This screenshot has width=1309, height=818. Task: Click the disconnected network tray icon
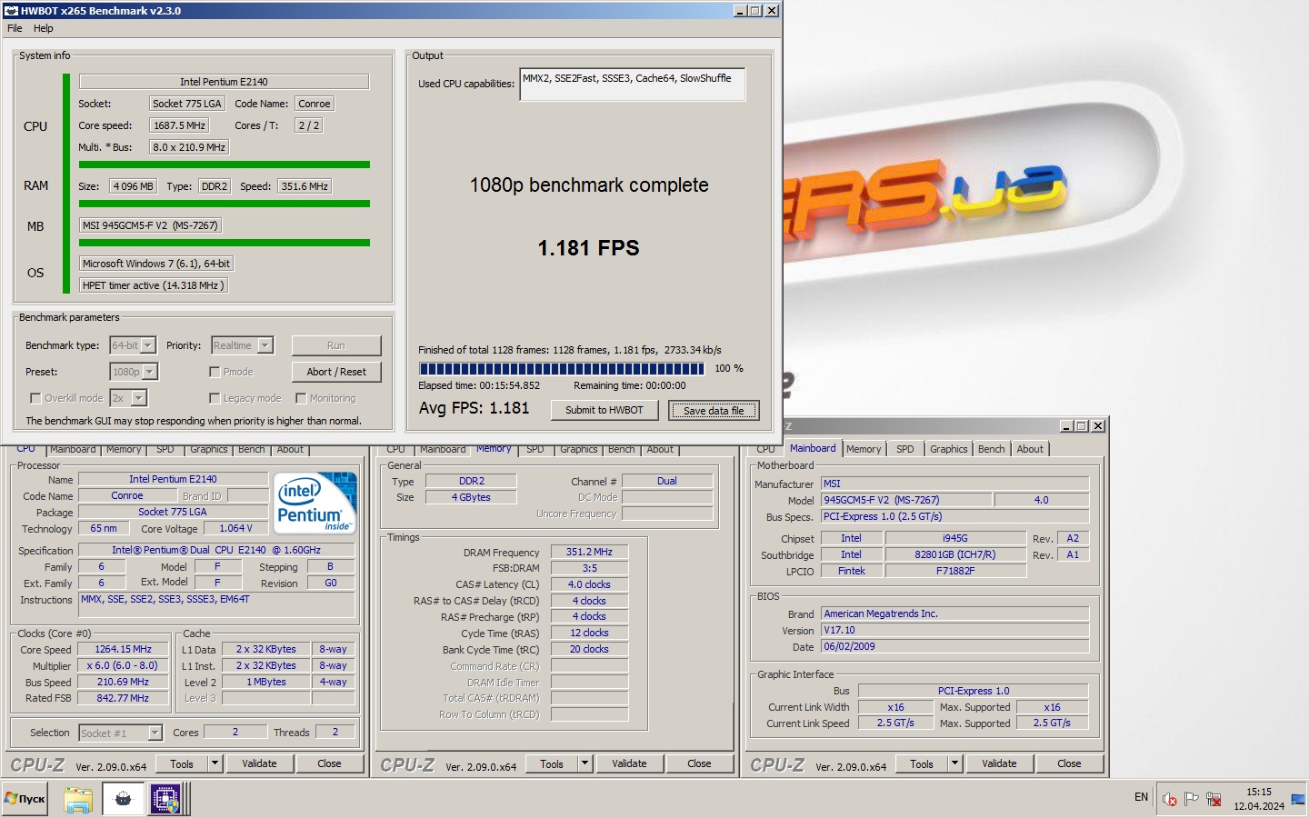click(x=1214, y=799)
